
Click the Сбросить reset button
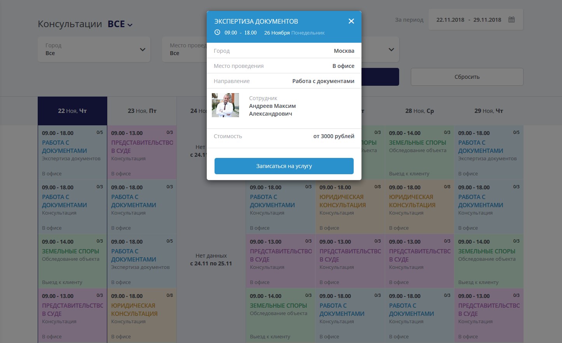click(x=467, y=77)
